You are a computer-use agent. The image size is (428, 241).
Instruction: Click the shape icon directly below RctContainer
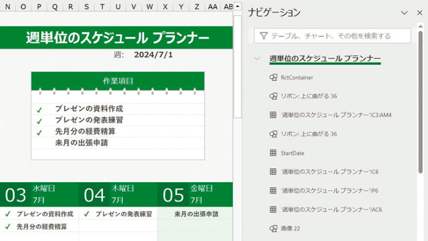pos(273,97)
